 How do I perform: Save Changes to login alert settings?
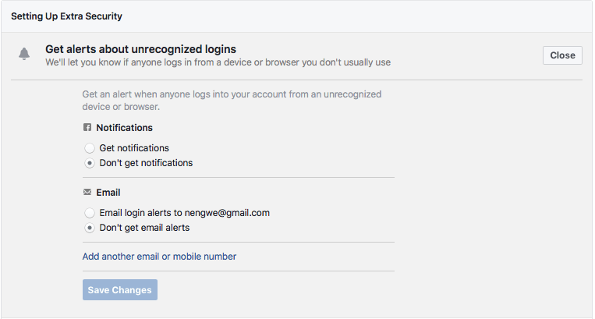120,290
